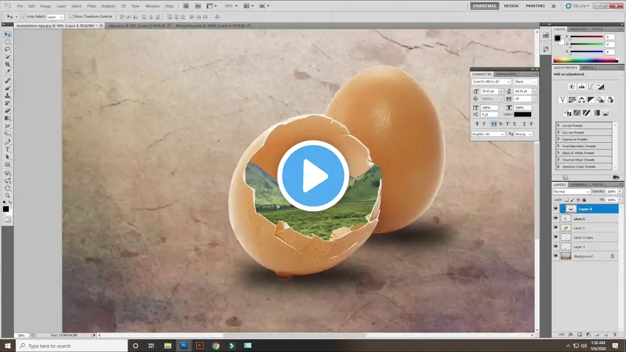Delete layer using the trash icon

[615, 335]
